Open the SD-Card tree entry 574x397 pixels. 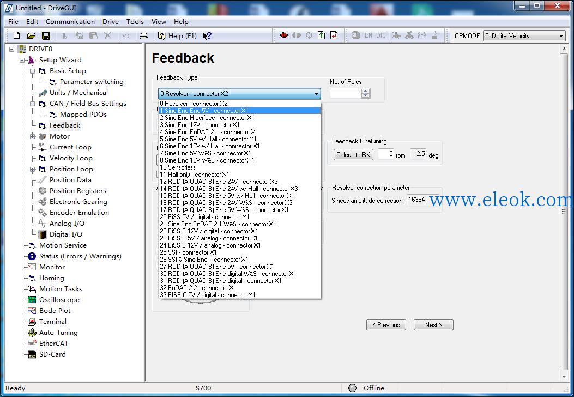tap(52, 354)
